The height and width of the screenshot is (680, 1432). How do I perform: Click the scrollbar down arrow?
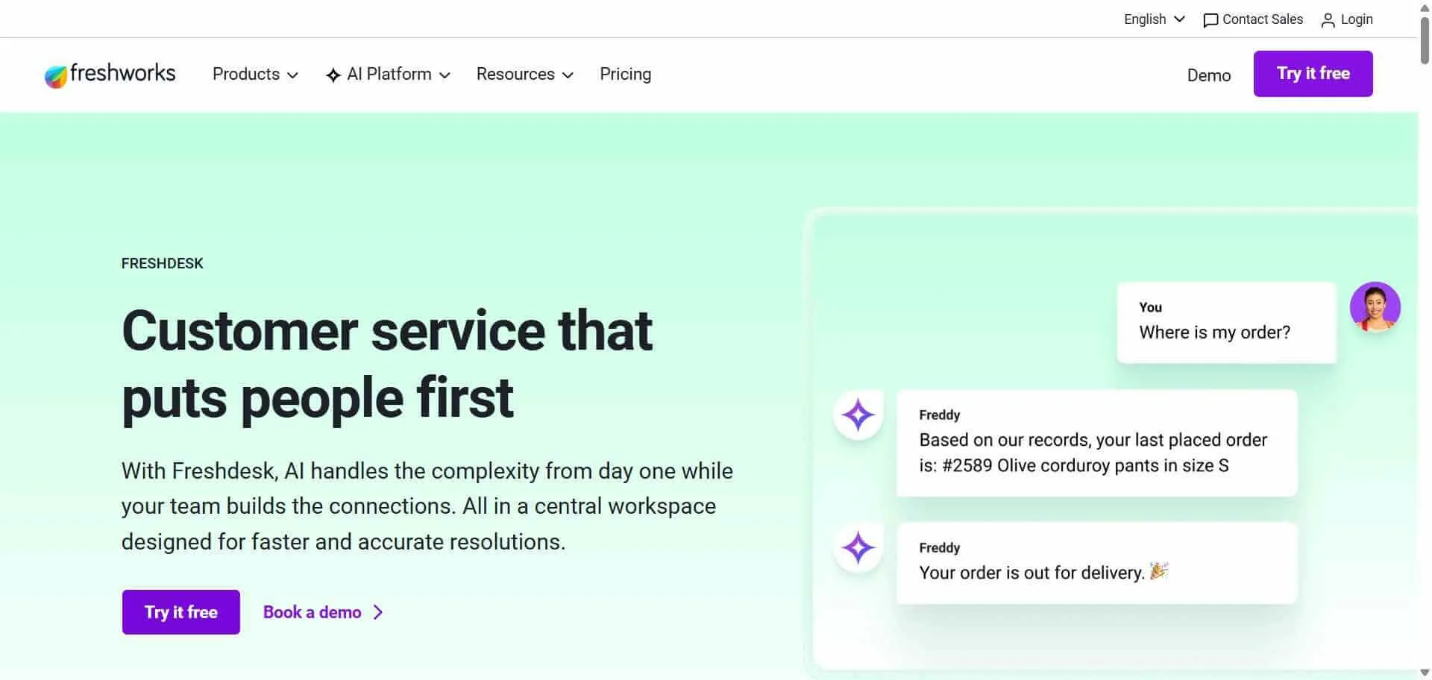coord(1425,673)
